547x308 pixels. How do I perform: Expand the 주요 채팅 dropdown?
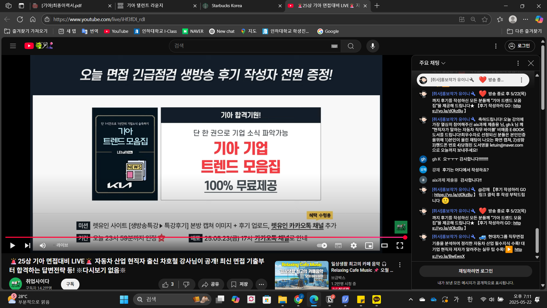point(432,63)
